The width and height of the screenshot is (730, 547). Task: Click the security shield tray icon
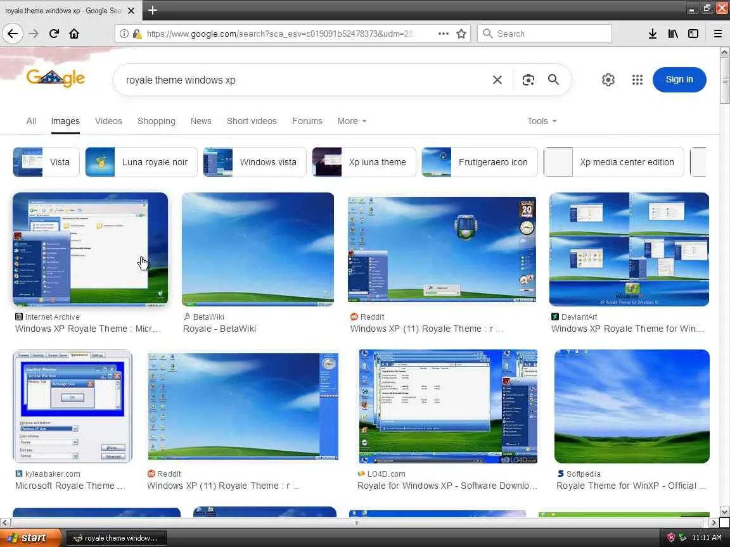click(671, 538)
